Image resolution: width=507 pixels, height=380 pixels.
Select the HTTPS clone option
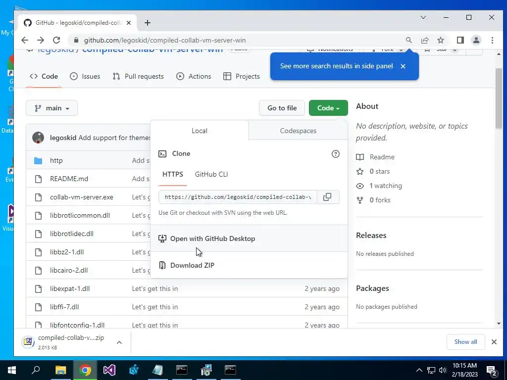(x=173, y=175)
